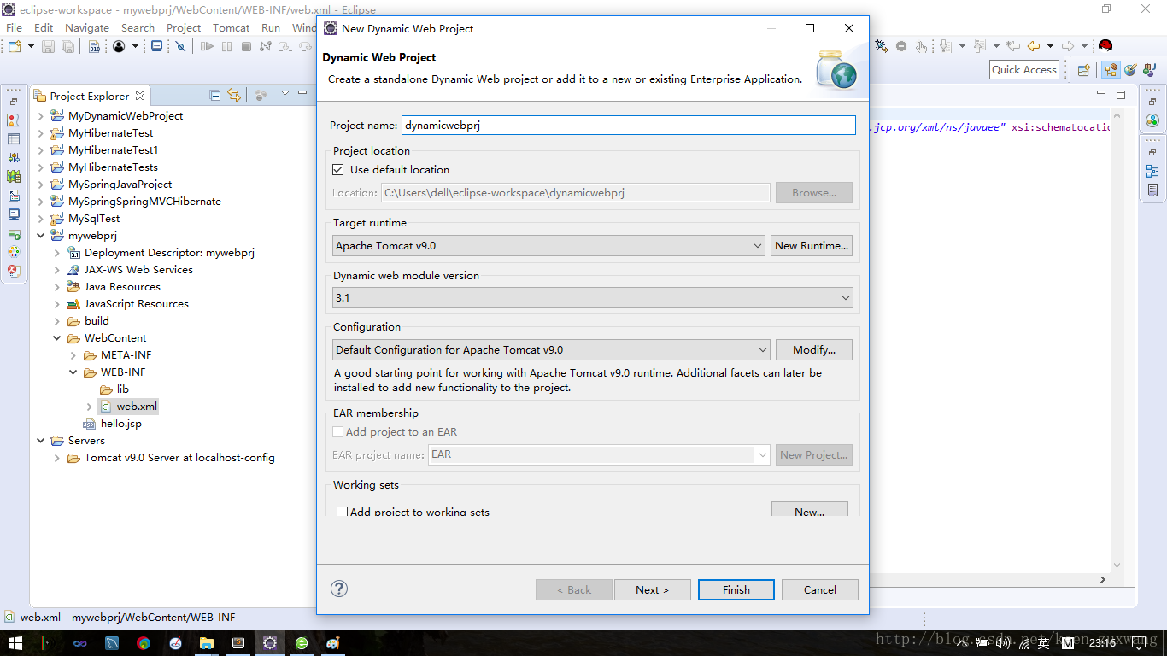Image resolution: width=1167 pixels, height=656 pixels.
Task: Click the Project Explorer tab
Action: pyautogui.click(x=90, y=96)
